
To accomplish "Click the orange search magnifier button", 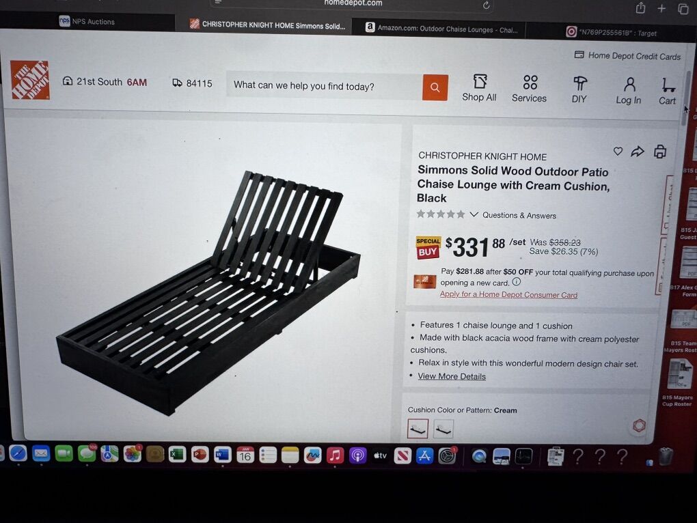I will click(x=435, y=87).
